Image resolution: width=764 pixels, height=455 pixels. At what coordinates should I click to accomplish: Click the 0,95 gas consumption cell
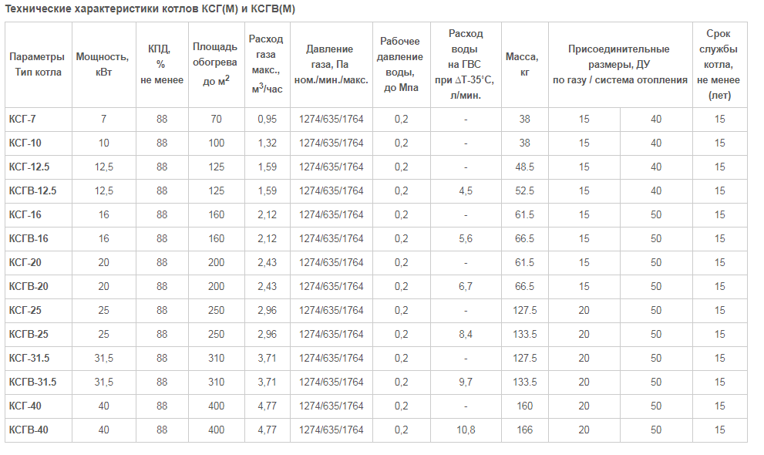[x=267, y=119]
